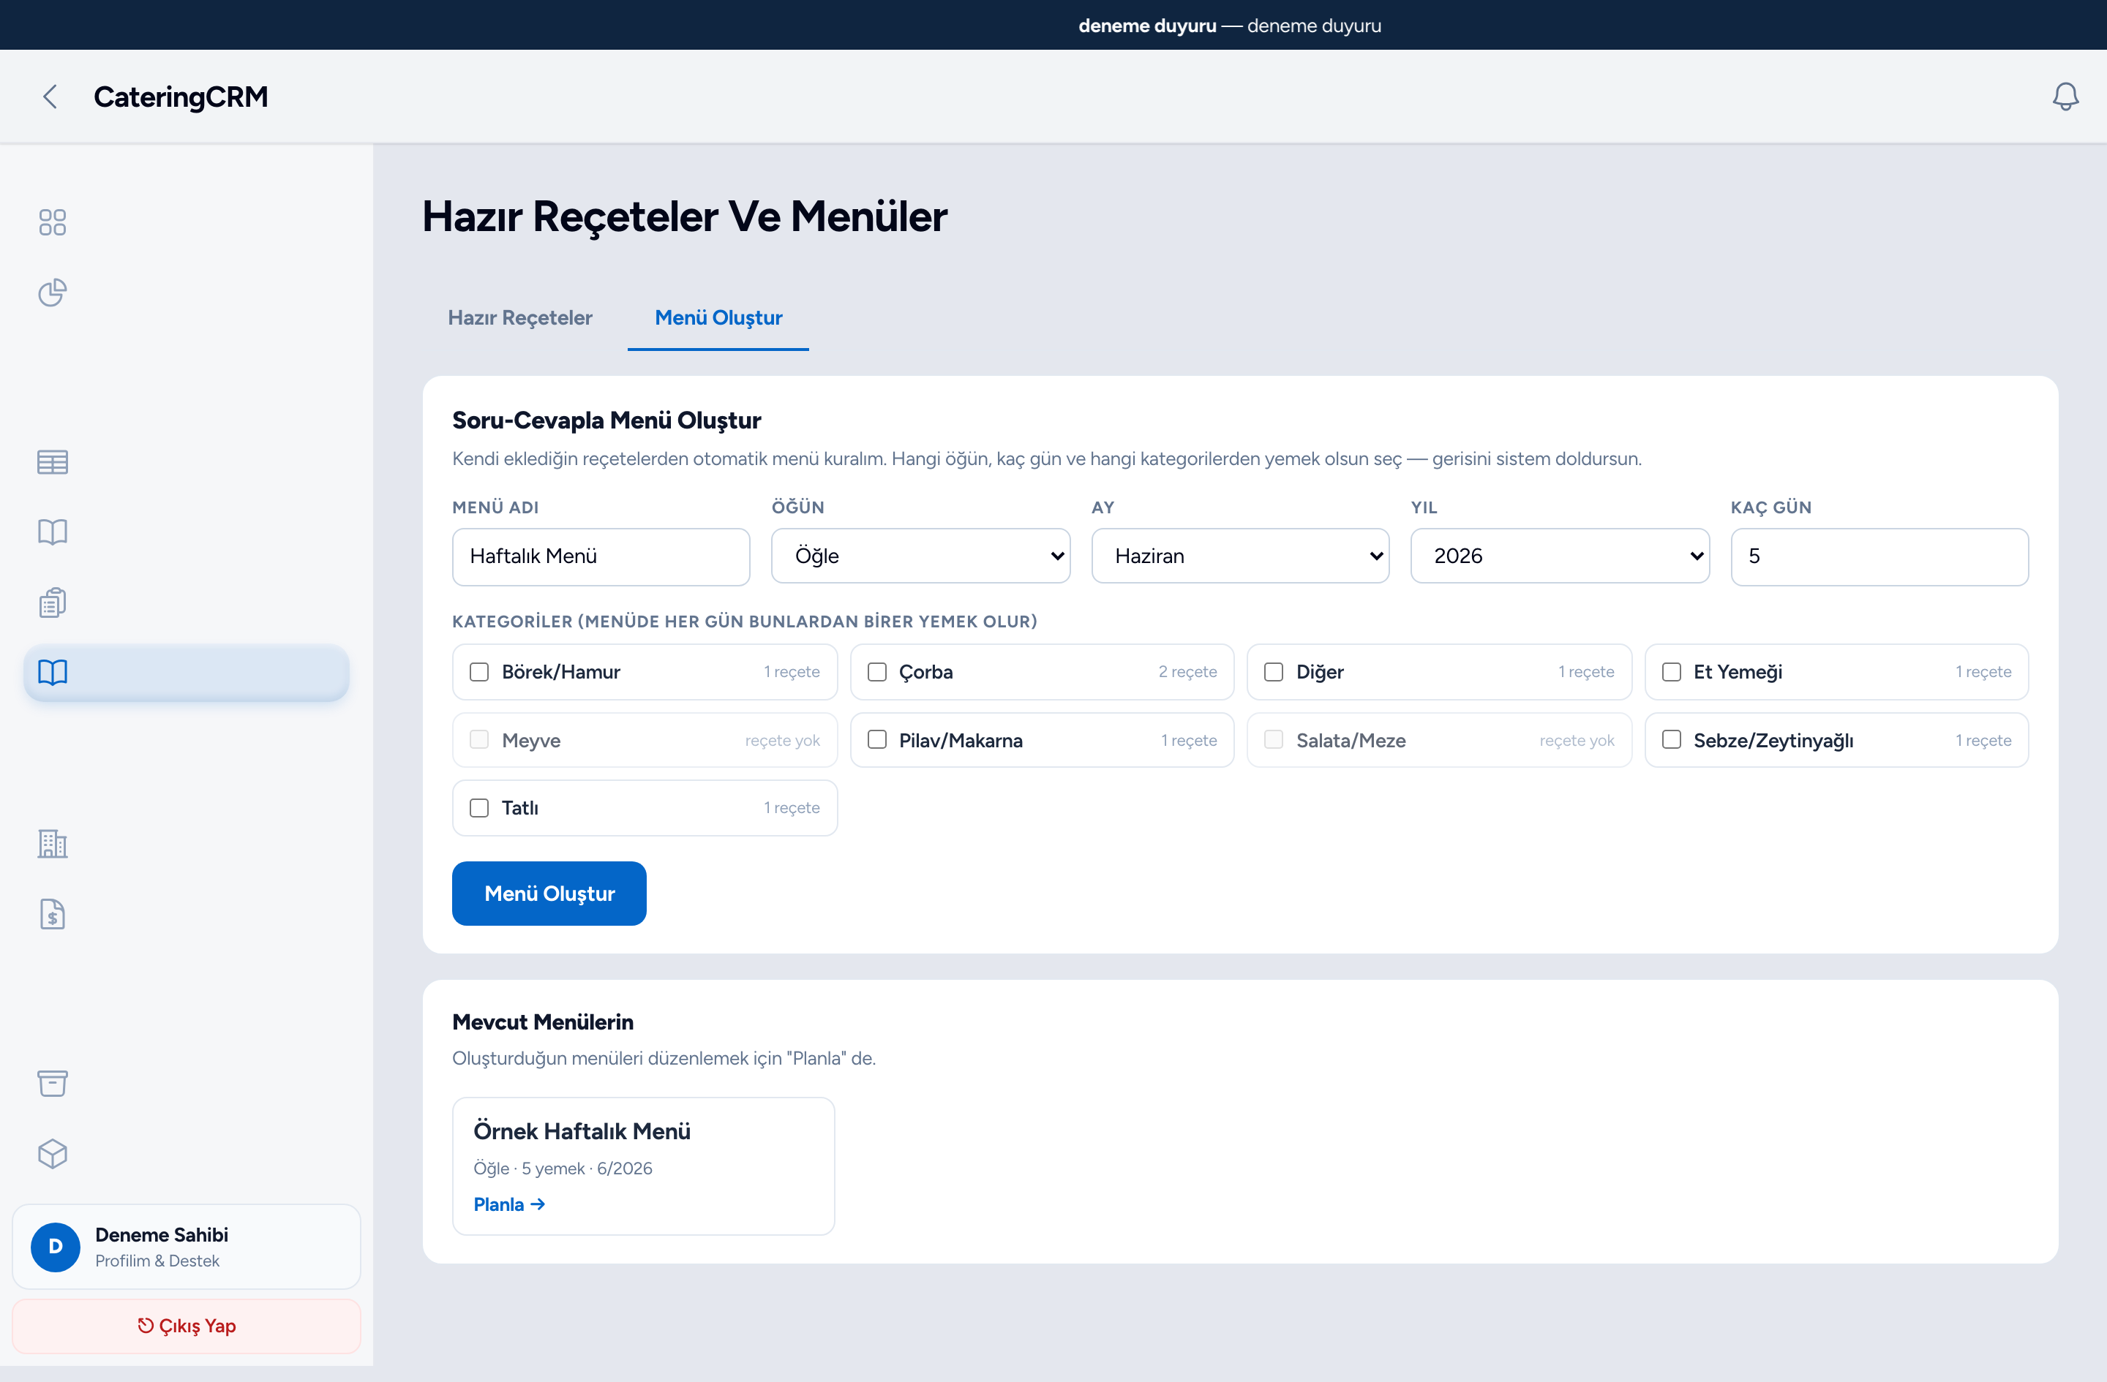Check the Çorba category
2107x1382 pixels.
point(876,673)
